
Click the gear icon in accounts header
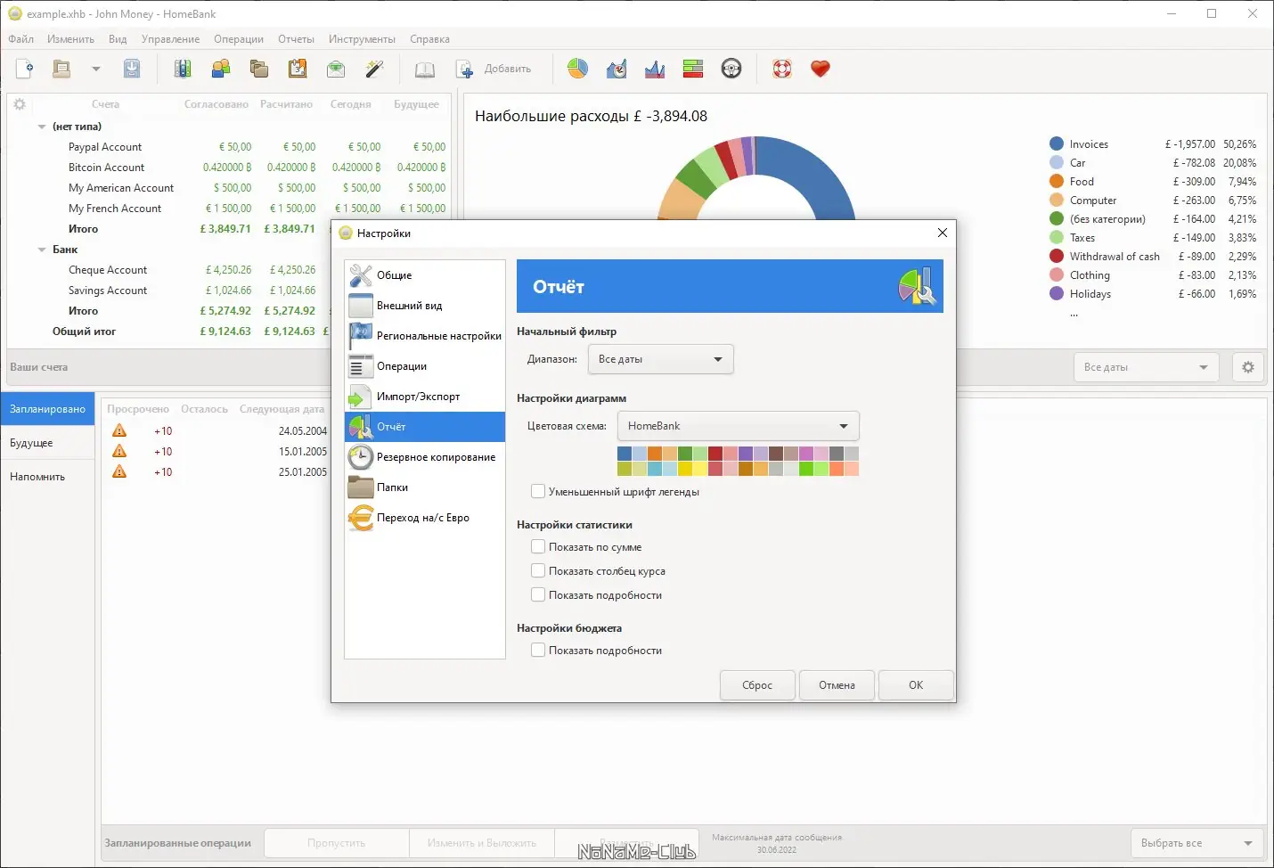click(20, 104)
